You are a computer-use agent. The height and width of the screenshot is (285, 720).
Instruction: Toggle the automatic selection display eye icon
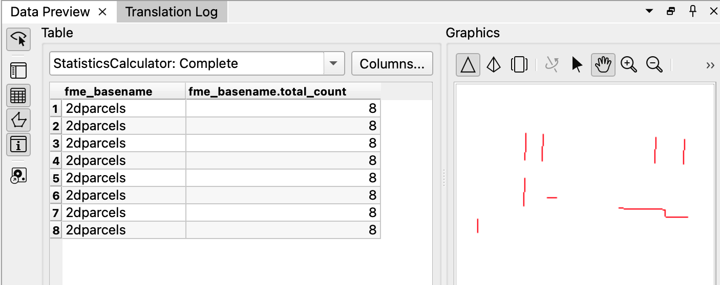[18, 39]
